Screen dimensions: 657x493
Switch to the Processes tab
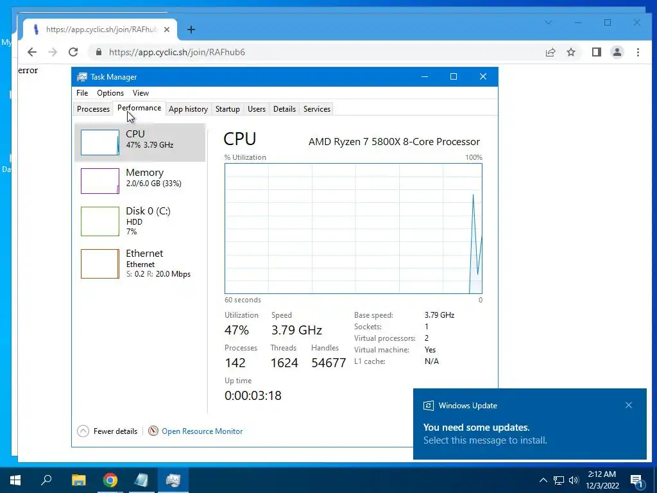coord(93,109)
